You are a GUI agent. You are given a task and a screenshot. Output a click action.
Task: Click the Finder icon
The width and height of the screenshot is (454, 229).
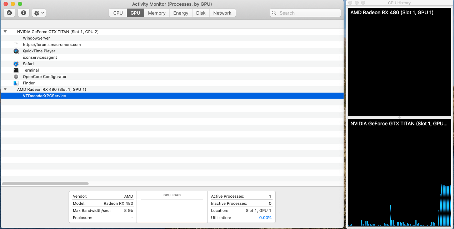click(16, 83)
